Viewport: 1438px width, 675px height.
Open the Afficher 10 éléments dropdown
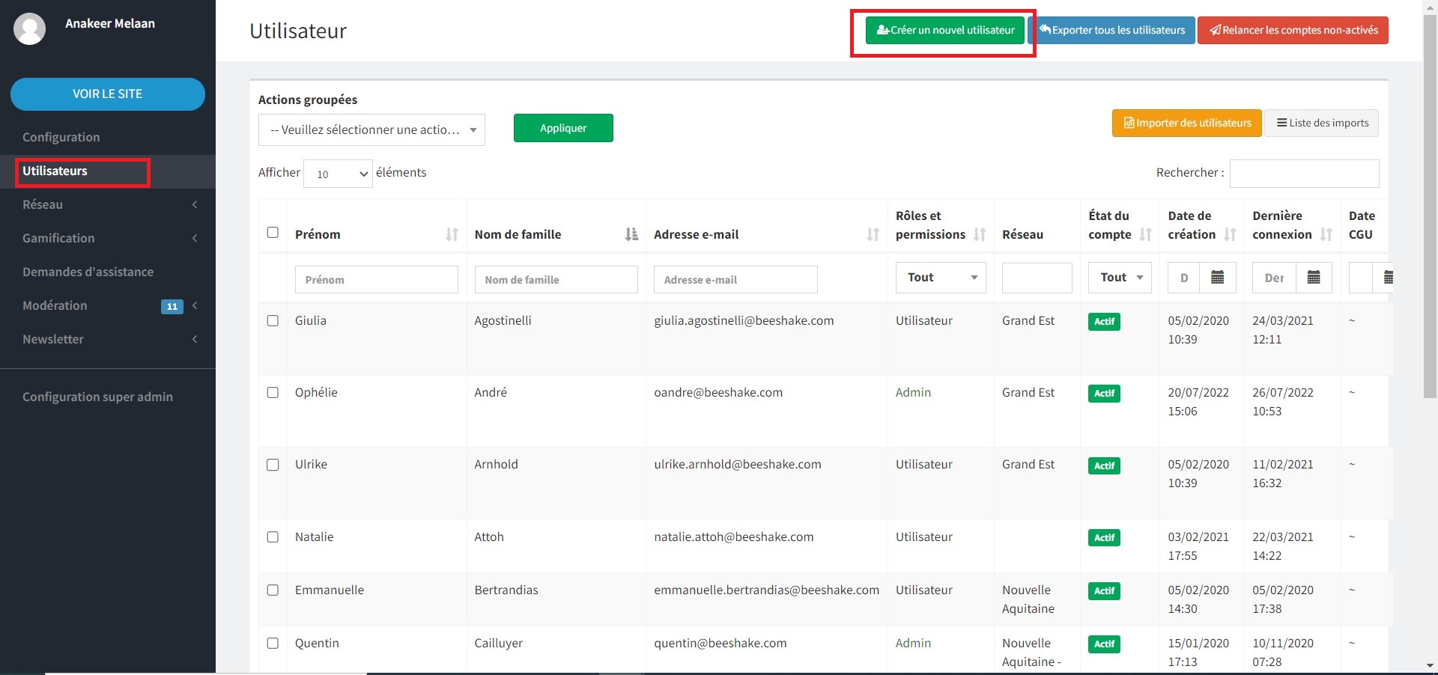pos(338,174)
